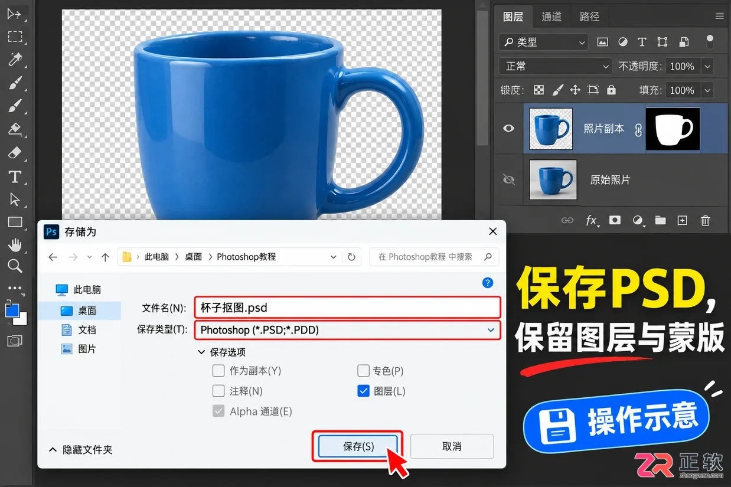Select the Magic Wand tool

(15, 59)
